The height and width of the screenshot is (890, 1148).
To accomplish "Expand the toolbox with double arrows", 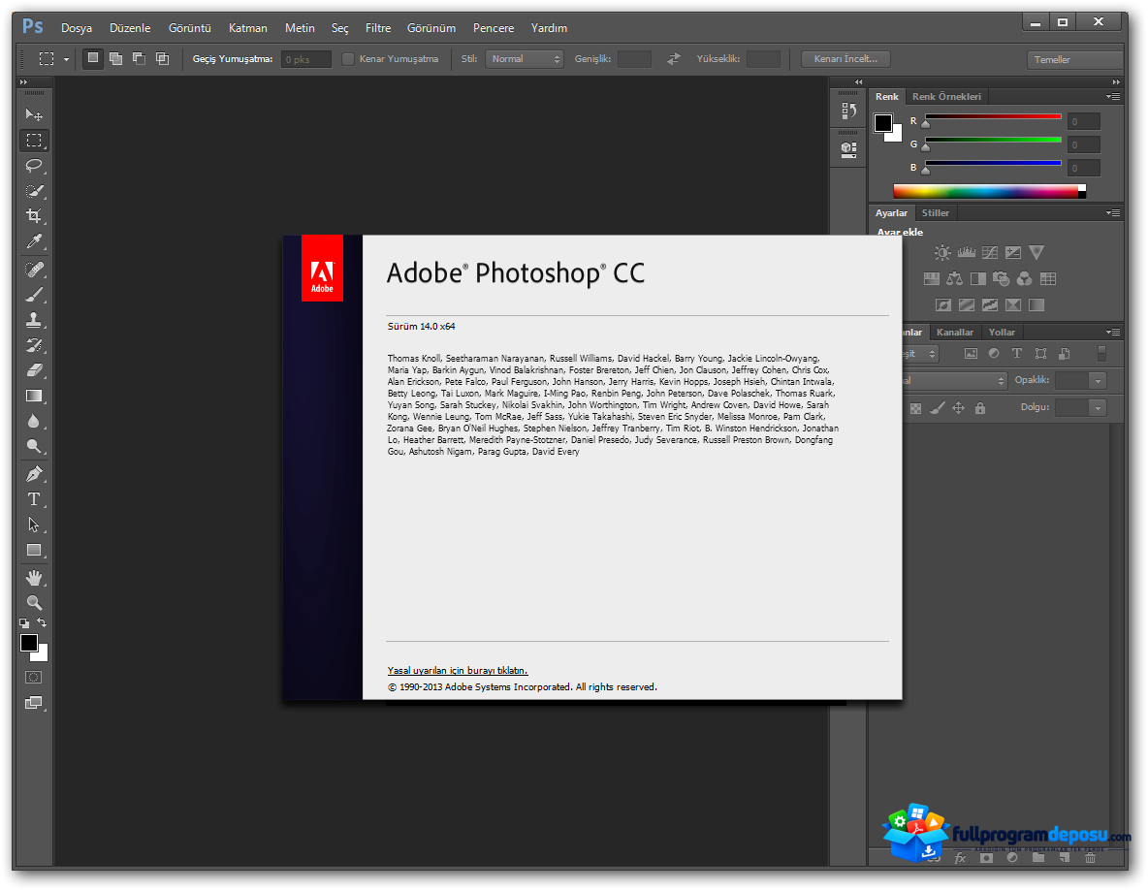I will (x=23, y=82).
